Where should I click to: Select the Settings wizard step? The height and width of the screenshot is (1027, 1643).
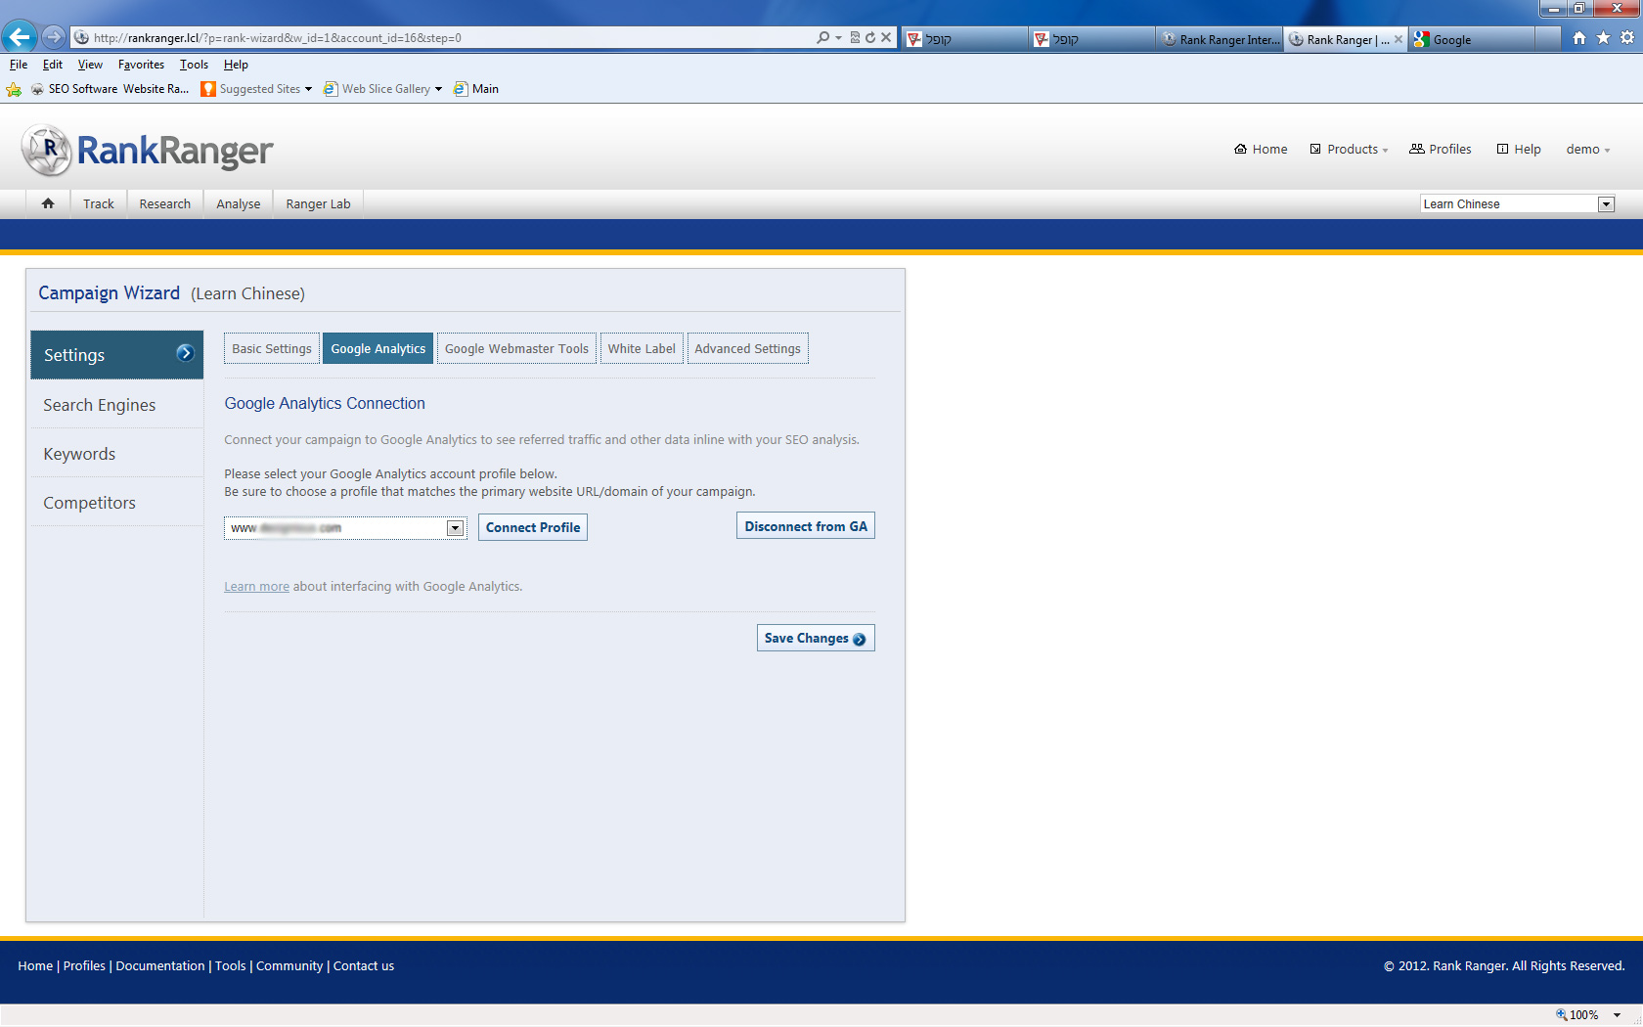point(117,355)
